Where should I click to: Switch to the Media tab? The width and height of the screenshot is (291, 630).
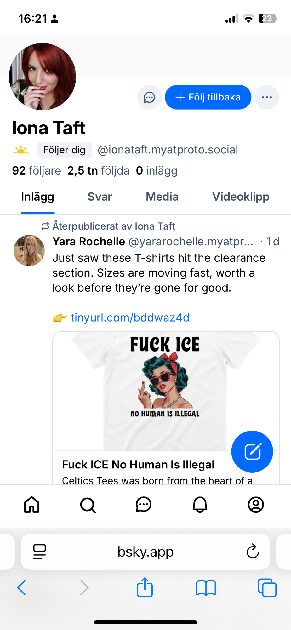(x=162, y=197)
